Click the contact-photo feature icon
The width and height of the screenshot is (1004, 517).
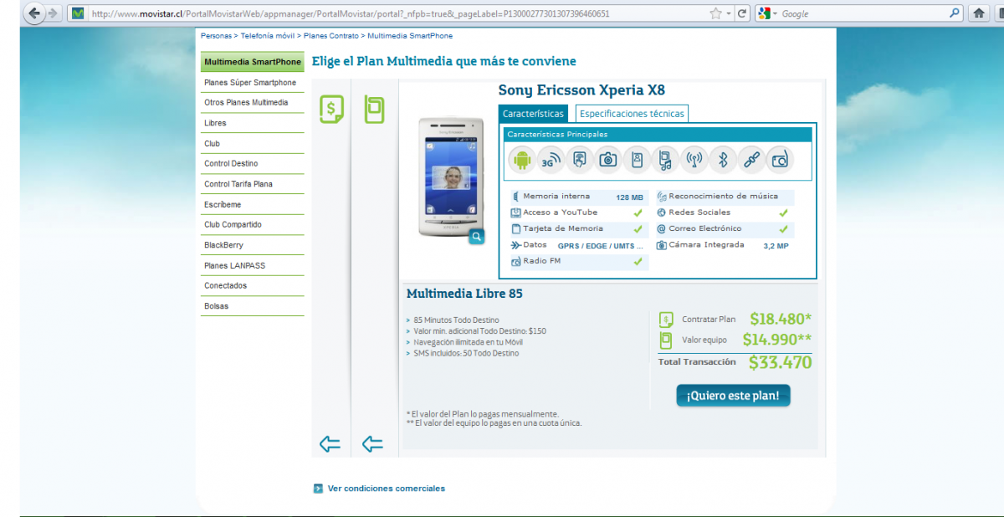(x=637, y=160)
